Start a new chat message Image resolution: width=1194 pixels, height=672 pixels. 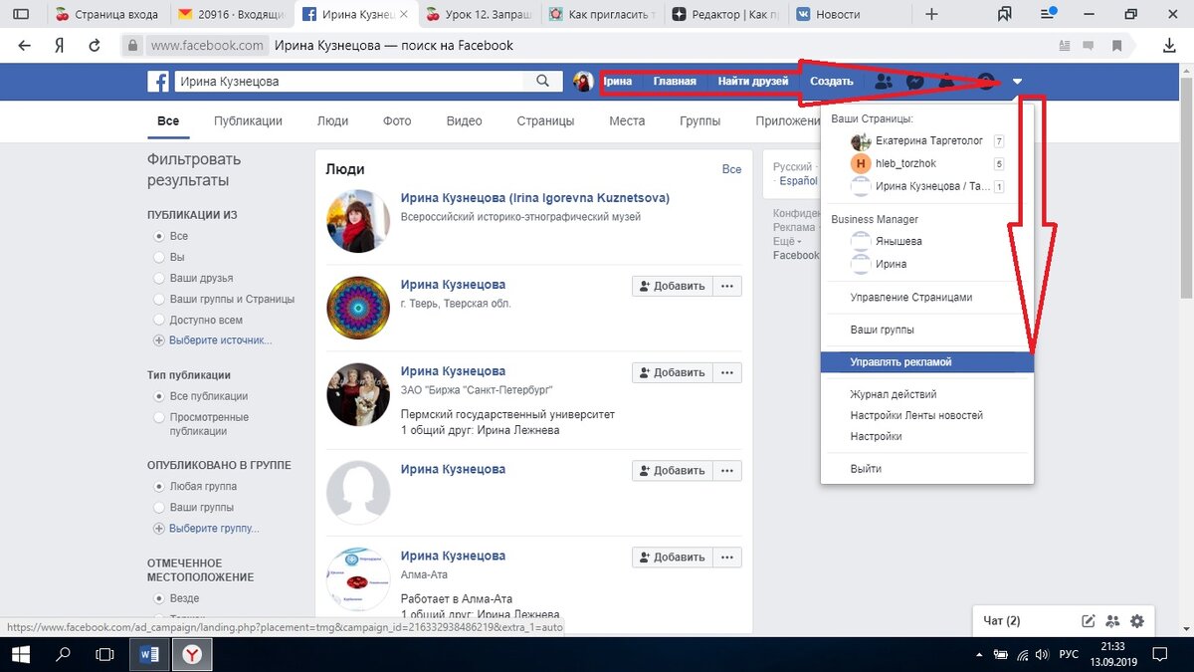[x=1089, y=621]
